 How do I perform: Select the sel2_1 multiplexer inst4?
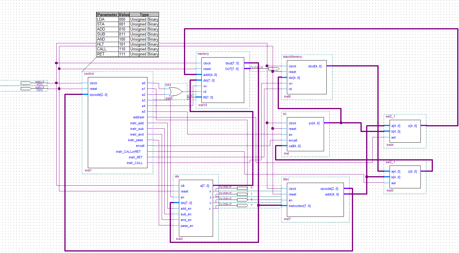[405, 131]
